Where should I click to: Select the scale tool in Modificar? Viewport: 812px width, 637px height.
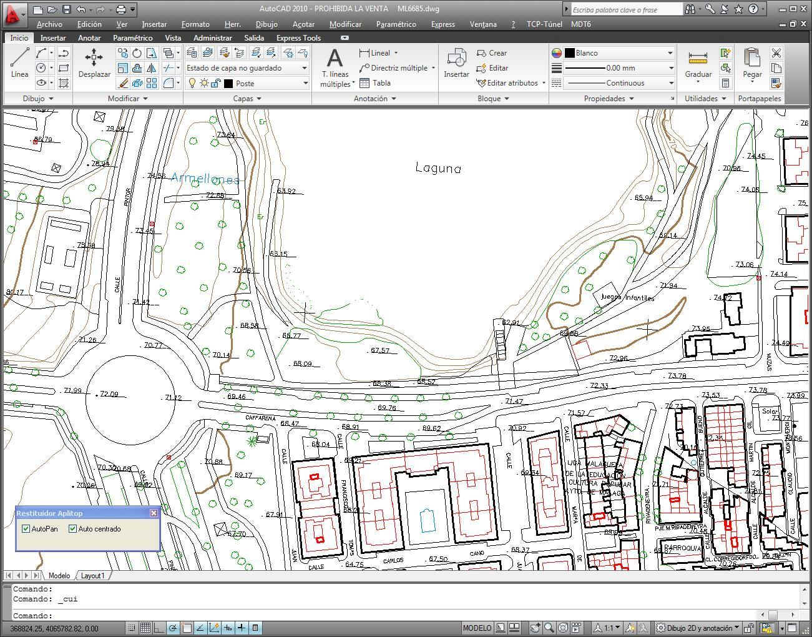(123, 68)
